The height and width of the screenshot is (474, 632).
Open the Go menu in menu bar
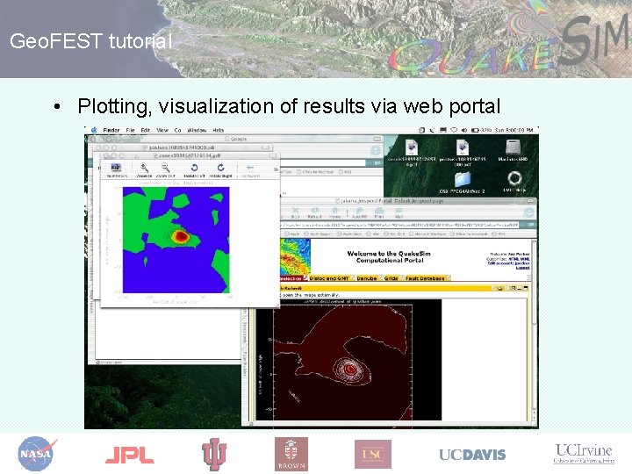pyautogui.click(x=177, y=130)
